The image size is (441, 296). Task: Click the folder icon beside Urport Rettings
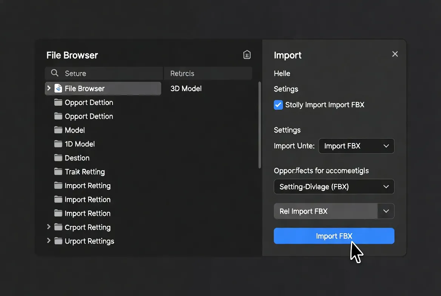coord(58,240)
